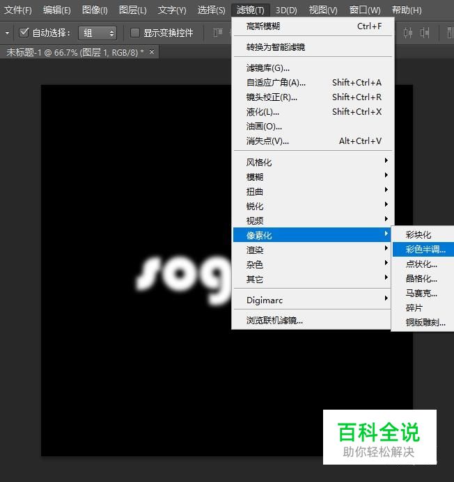Close the 滤镜(T) menu
Viewport: 454px width, 482px height.
(250, 10)
